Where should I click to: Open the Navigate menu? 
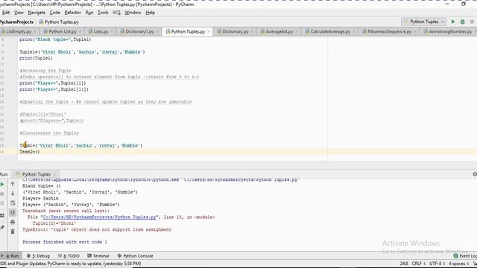(37, 13)
